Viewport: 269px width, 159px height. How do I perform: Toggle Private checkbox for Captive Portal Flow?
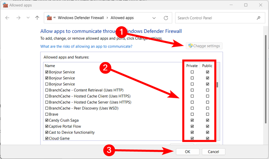[192, 126]
